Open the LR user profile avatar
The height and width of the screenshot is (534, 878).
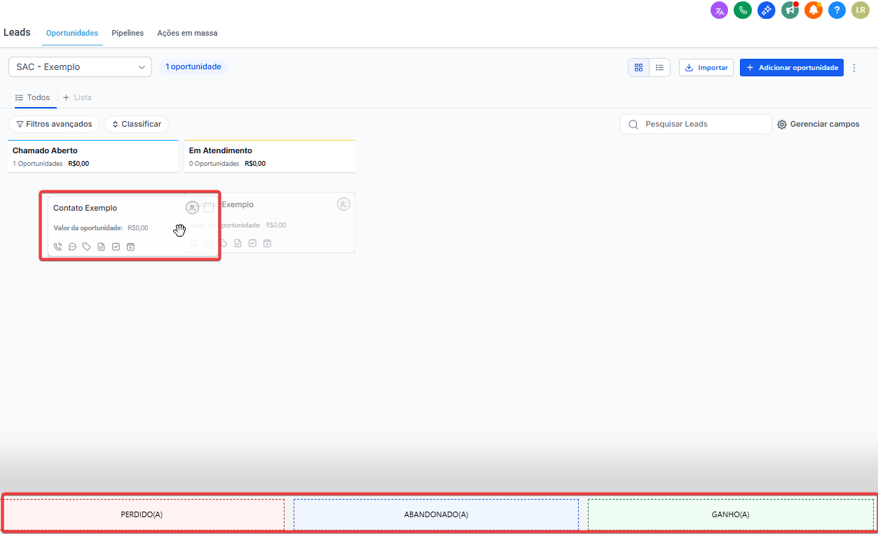(860, 10)
